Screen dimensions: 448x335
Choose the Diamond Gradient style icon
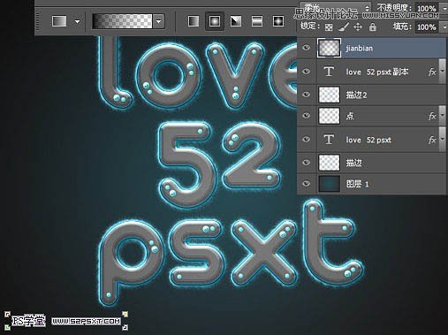point(278,21)
